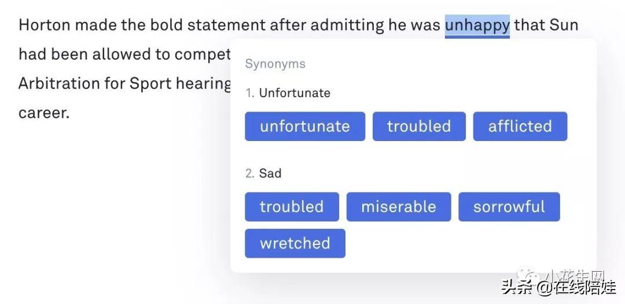
Task: Replace with the "unfortunate" synonym
Action: click(x=305, y=127)
